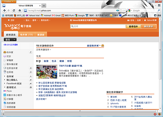
Task: Click the 登出 link
Action: tap(27, 20)
